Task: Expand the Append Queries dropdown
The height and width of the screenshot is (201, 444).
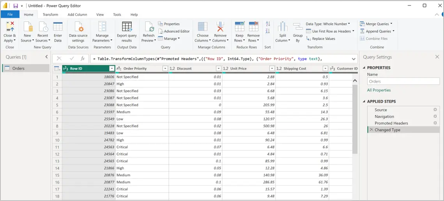Action: (393, 31)
